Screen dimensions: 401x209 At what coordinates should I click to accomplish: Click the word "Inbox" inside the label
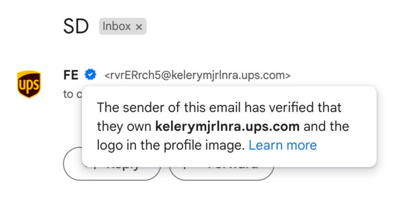click(117, 26)
